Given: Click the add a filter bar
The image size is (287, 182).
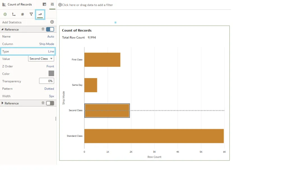Looking at the screenshot, I should click(x=87, y=5).
